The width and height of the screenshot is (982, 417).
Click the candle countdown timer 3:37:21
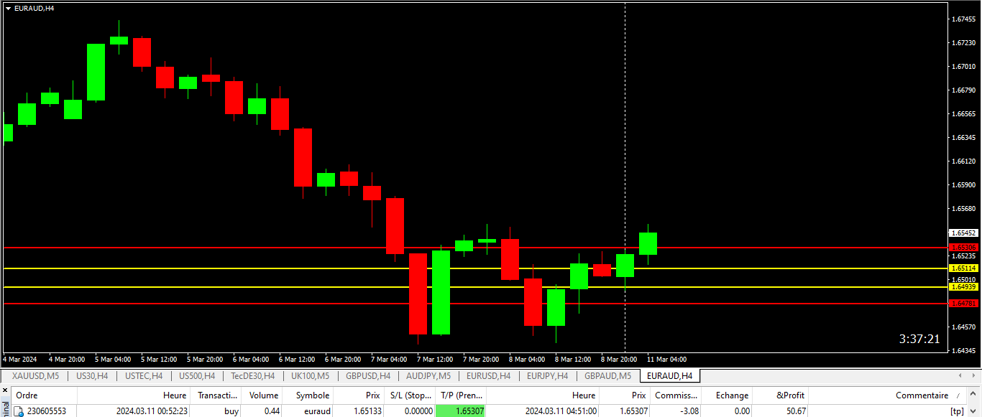(919, 339)
